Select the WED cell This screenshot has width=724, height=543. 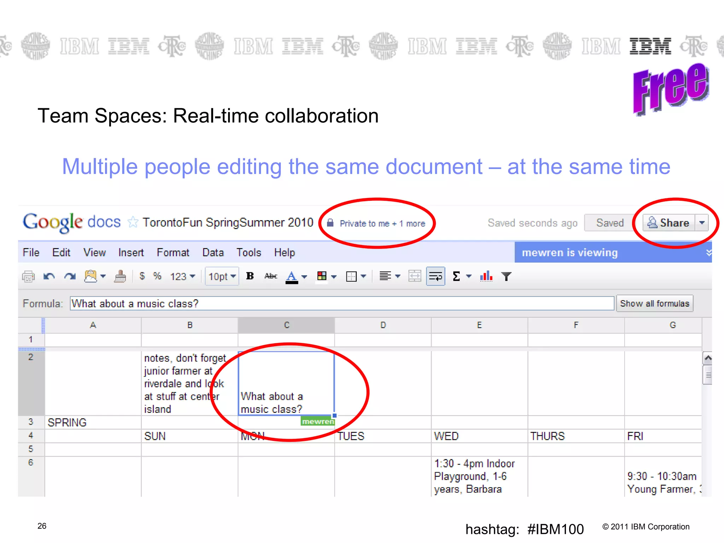click(x=479, y=436)
